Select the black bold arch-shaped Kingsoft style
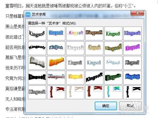Viewport: 158px width, 118px height. tap(37, 48)
